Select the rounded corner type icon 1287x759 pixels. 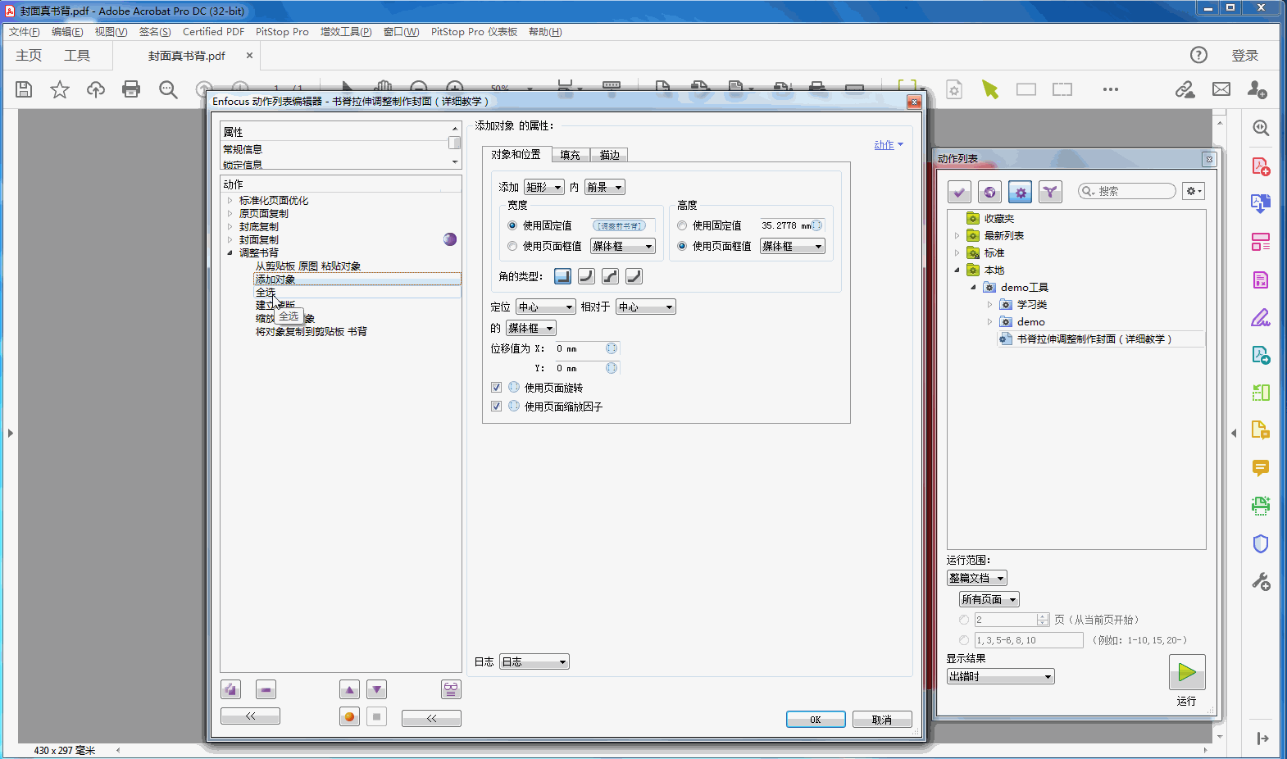586,276
